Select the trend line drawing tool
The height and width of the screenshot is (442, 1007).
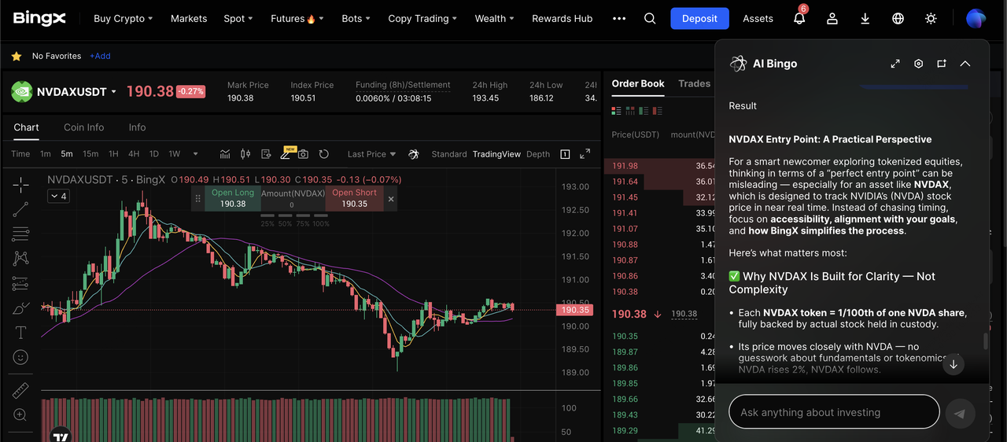(x=20, y=209)
